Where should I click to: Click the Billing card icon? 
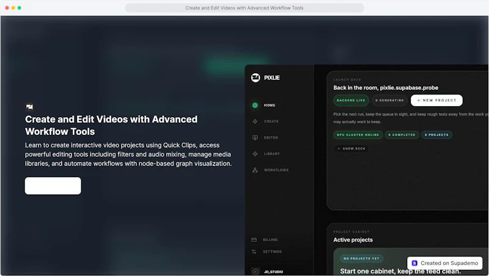(254, 240)
